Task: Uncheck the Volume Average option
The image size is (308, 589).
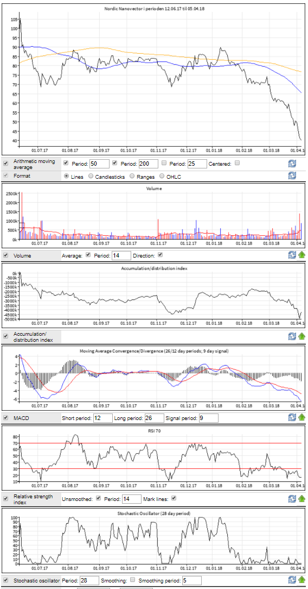Action: coord(88,255)
